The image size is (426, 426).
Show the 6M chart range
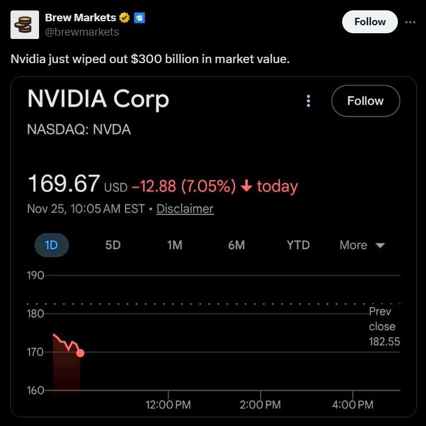236,245
